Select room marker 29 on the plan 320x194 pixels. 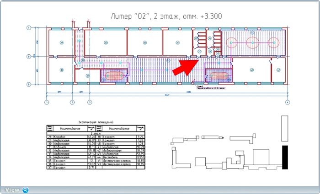(62, 42)
